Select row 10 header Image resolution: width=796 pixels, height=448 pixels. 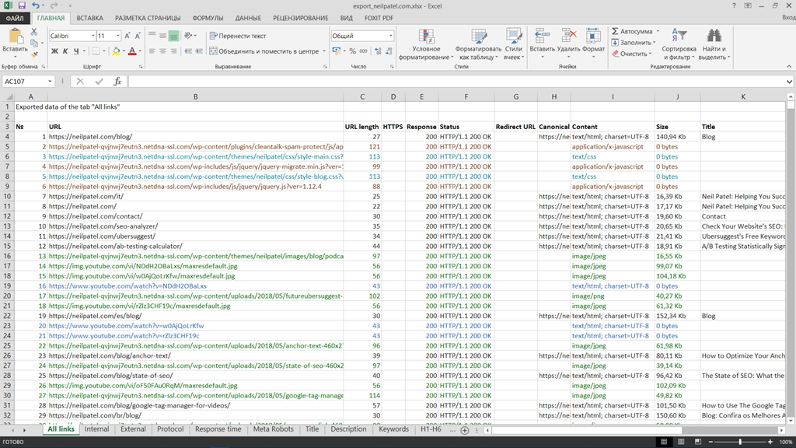click(7, 197)
